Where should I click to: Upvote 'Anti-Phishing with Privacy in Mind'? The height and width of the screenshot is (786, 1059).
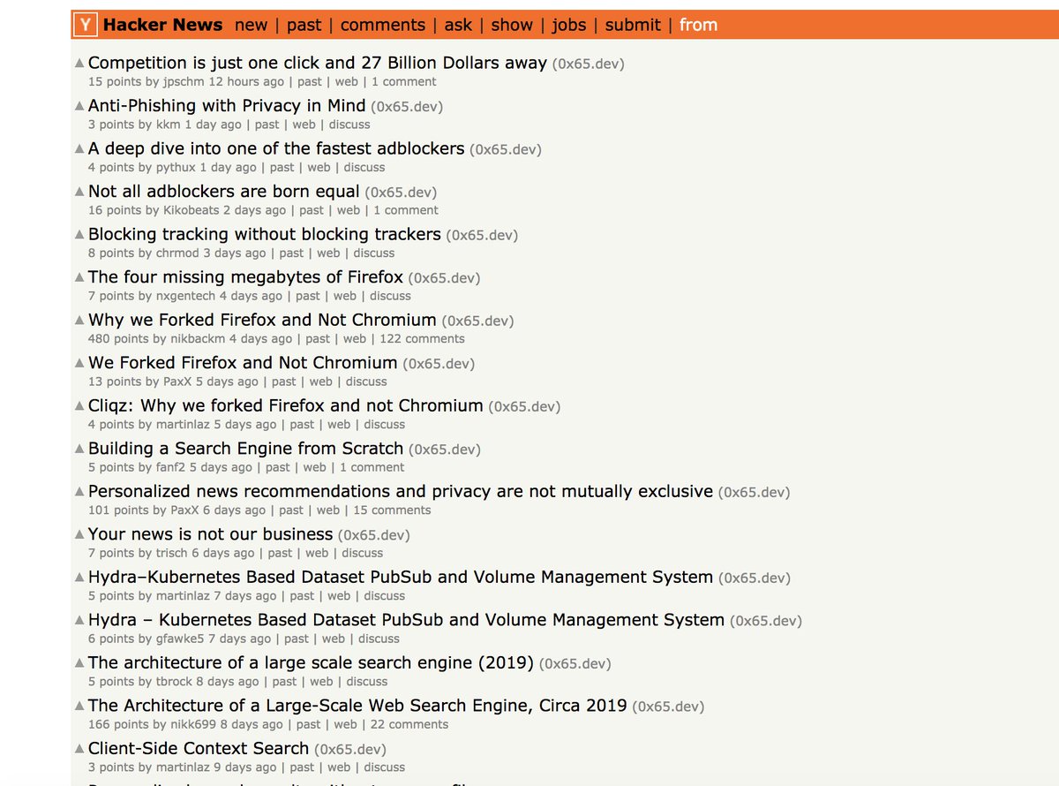click(x=79, y=106)
